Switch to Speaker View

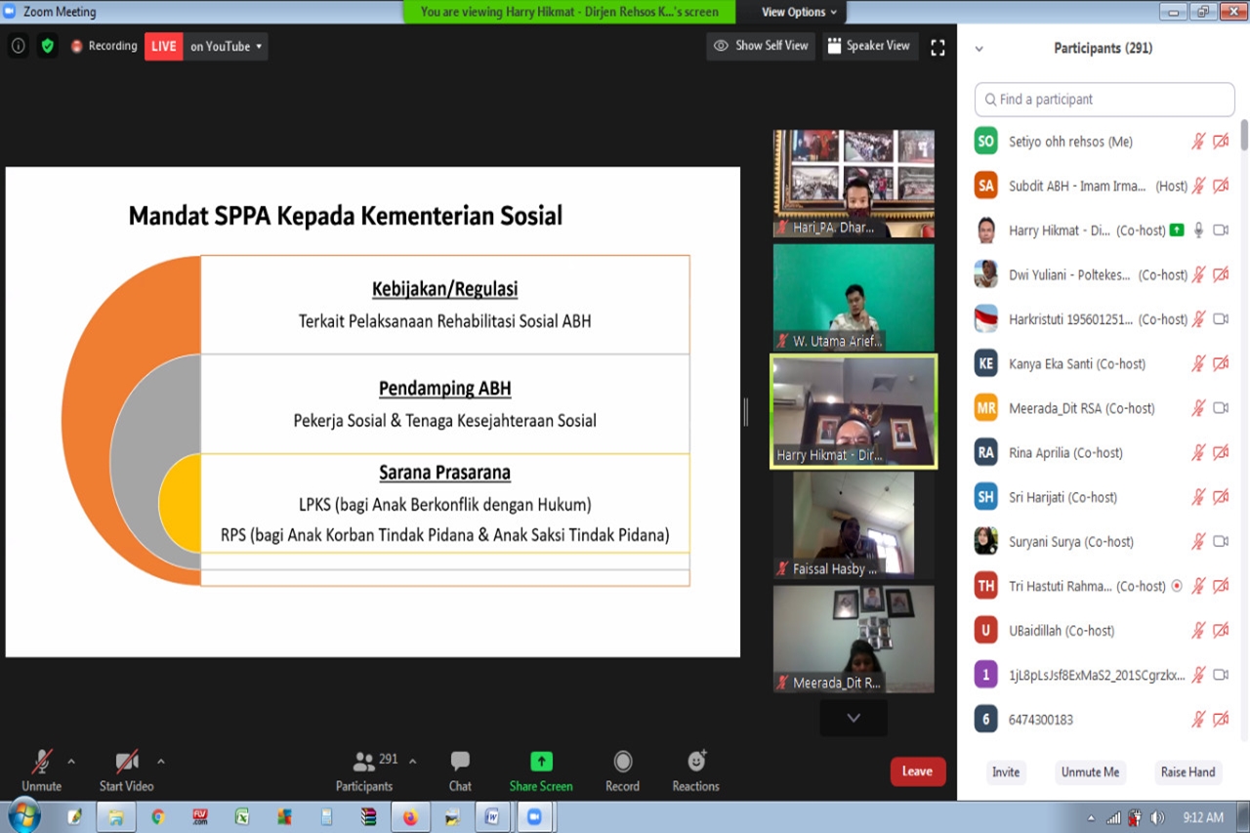(869, 46)
